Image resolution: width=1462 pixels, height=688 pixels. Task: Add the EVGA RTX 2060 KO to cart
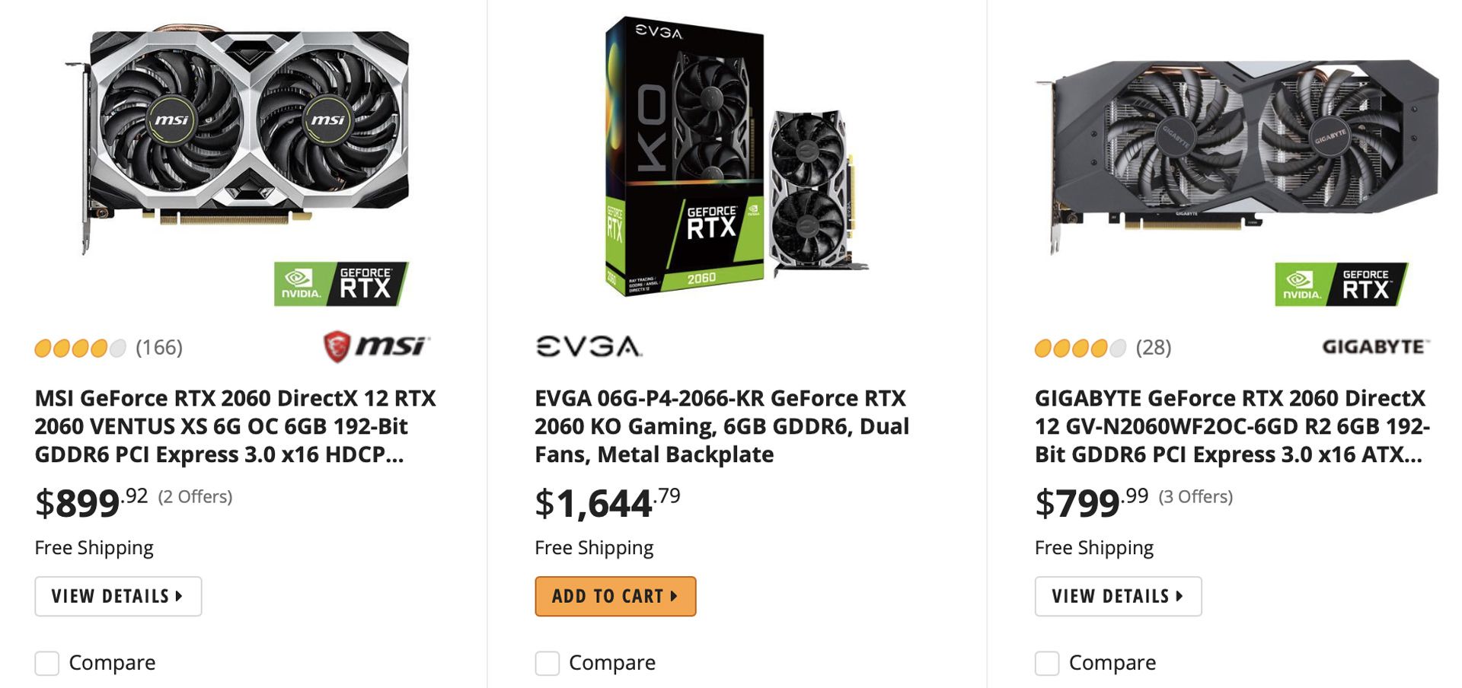point(615,597)
